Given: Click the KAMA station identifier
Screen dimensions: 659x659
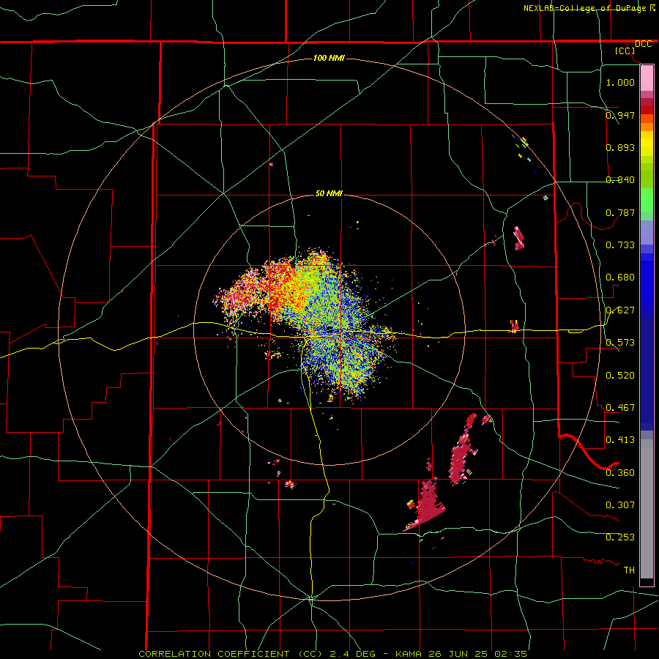Looking at the screenshot, I should coord(408,654).
